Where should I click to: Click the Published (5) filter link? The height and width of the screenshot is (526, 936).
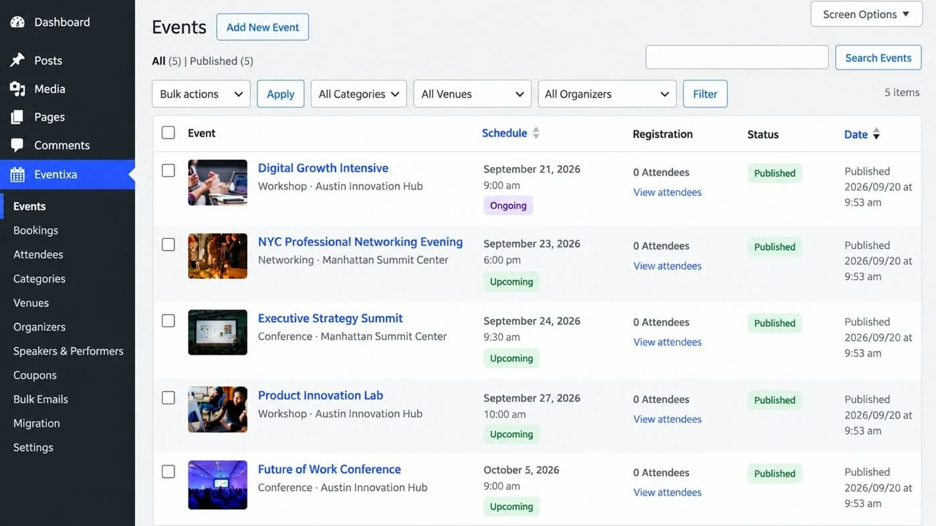point(221,61)
